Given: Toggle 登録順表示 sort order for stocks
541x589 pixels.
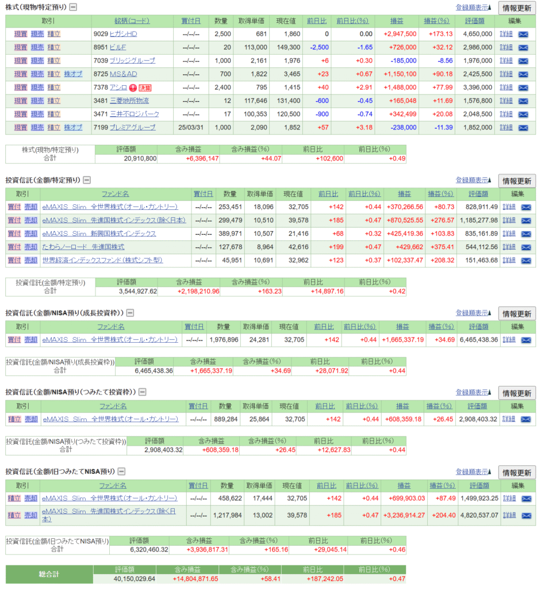Looking at the screenshot, I should [473, 7].
